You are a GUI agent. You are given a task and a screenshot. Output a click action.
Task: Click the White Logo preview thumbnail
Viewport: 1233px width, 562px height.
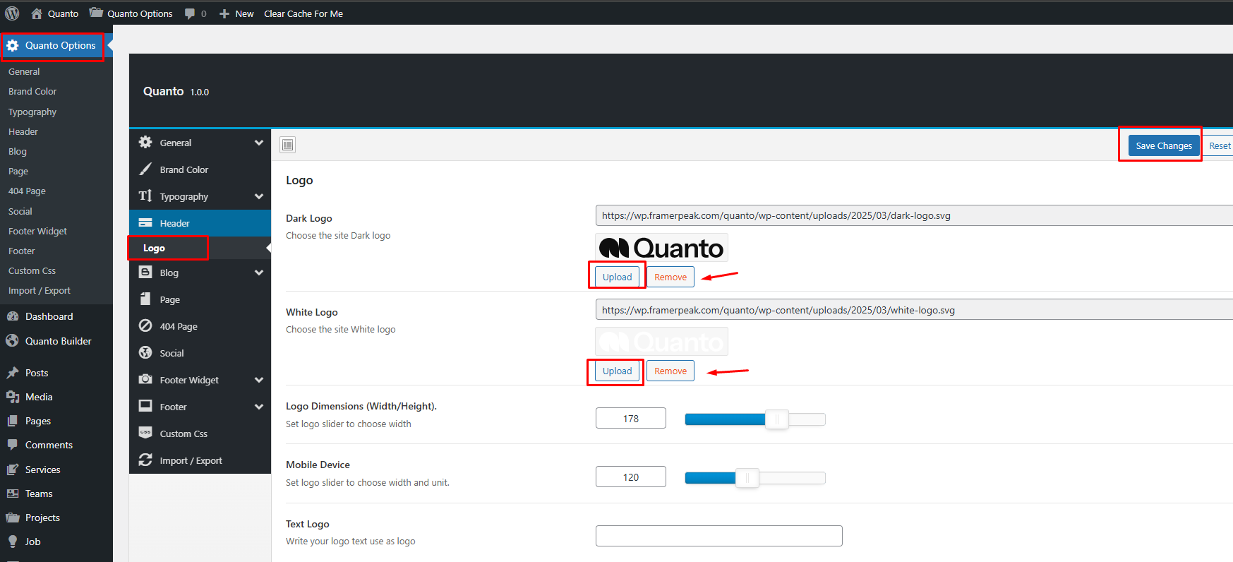[x=661, y=342]
